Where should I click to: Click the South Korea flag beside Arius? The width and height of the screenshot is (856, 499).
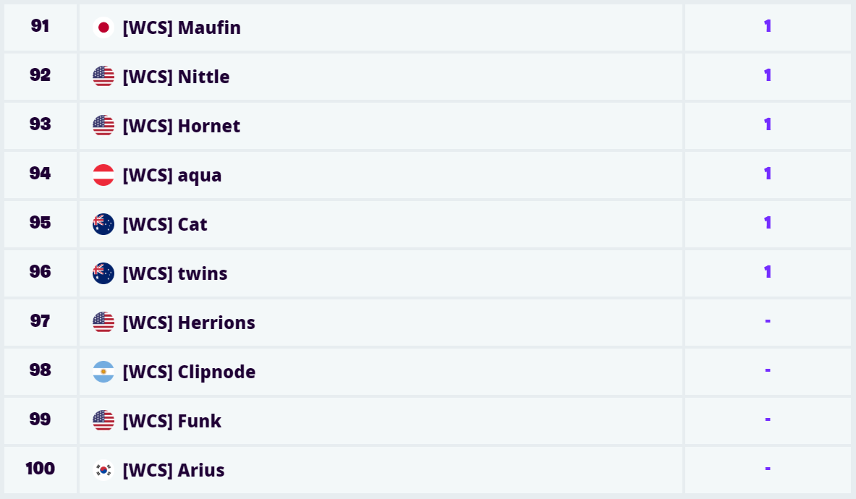103,470
